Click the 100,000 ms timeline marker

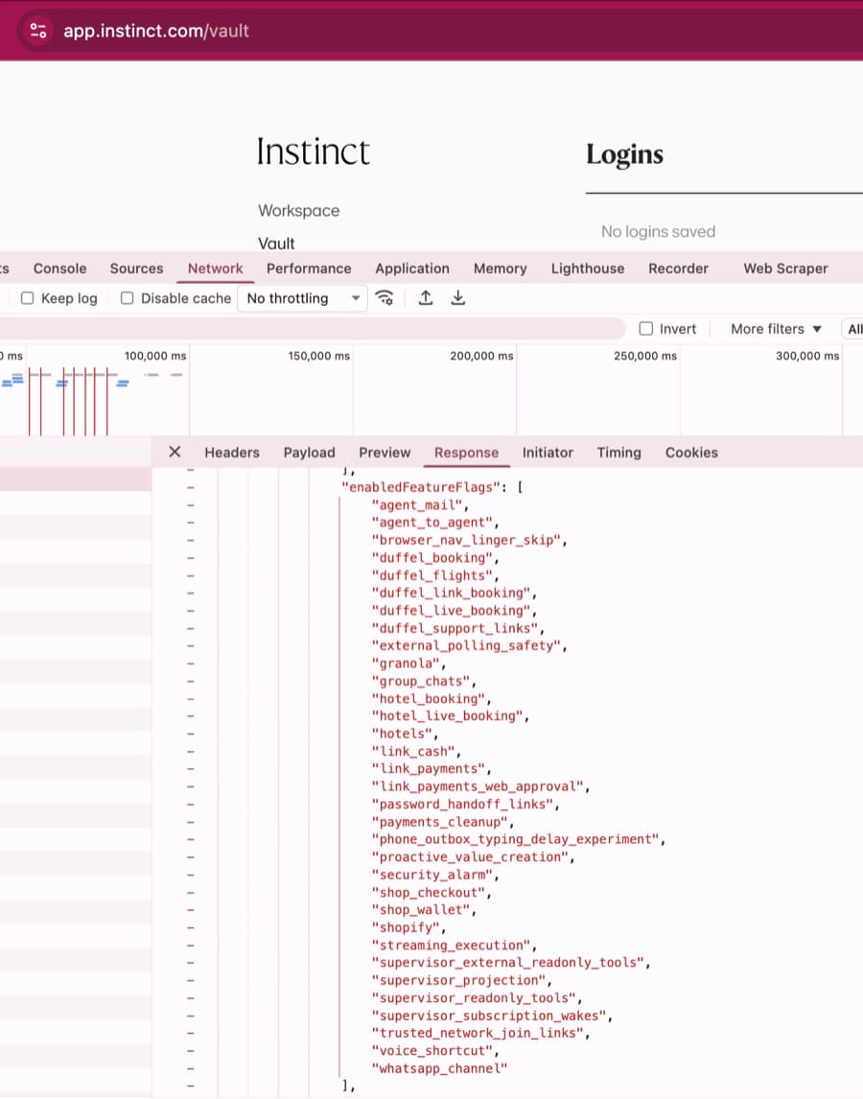pos(155,356)
